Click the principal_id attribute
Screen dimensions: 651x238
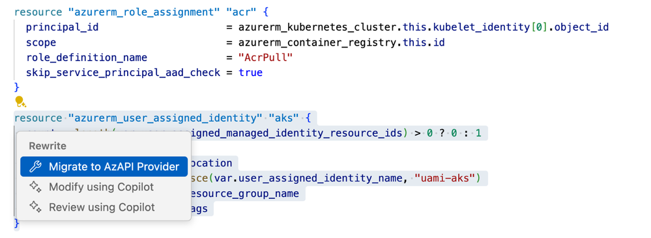coord(62,27)
